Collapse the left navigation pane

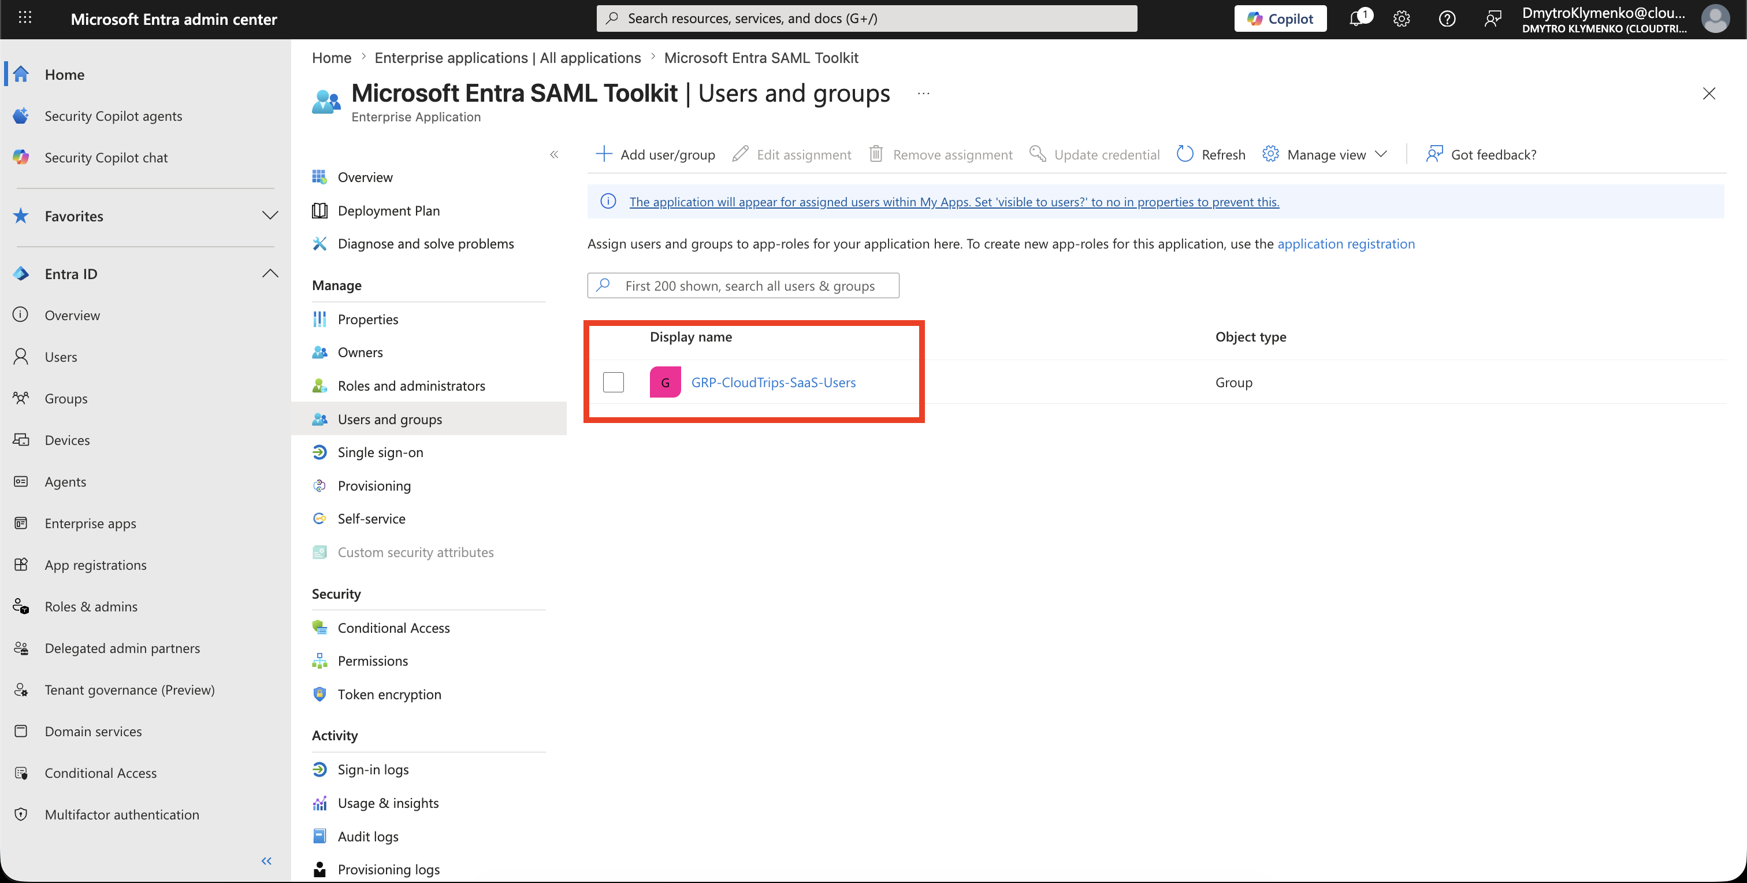tap(266, 860)
